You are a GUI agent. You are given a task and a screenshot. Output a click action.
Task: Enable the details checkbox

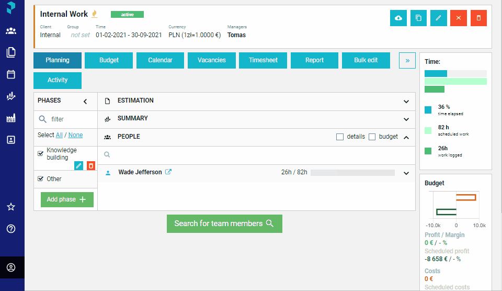[340, 137]
